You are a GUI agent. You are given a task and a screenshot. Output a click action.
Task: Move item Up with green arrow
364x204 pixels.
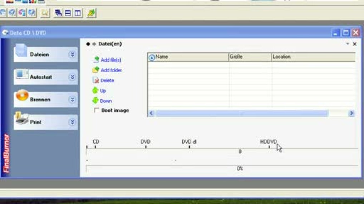pyautogui.click(x=95, y=91)
